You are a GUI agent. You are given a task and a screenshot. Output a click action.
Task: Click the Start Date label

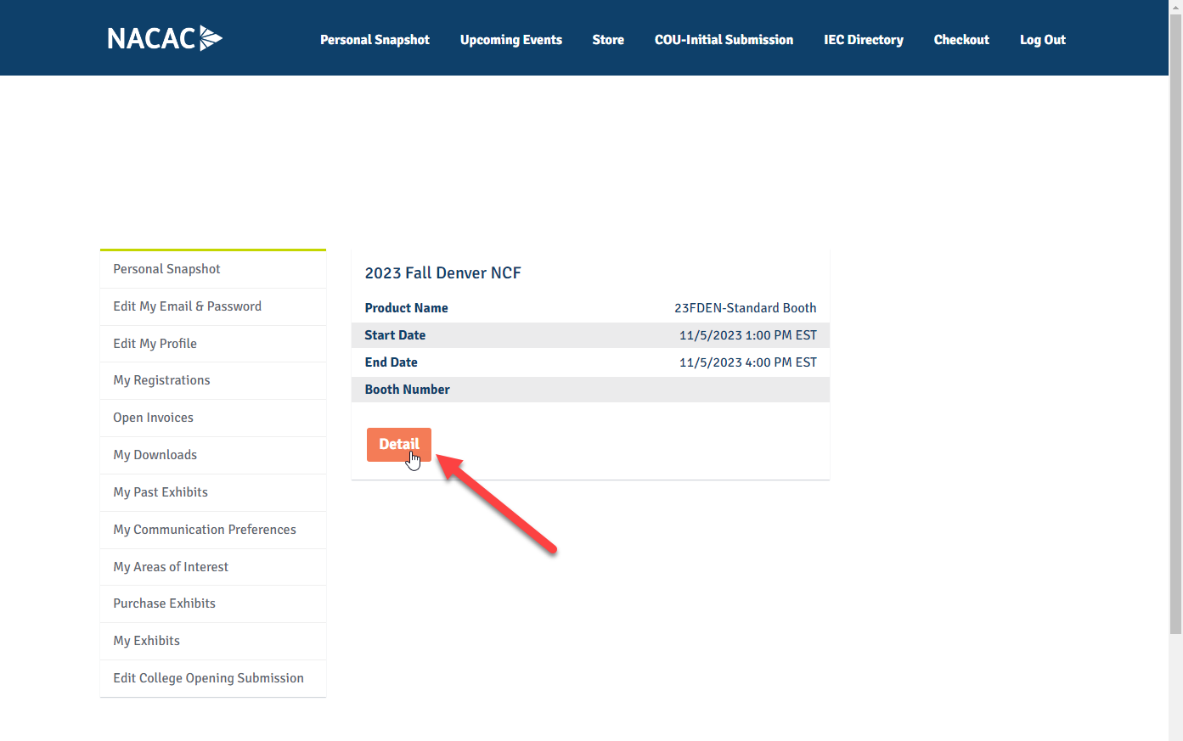tap(396, 335)
